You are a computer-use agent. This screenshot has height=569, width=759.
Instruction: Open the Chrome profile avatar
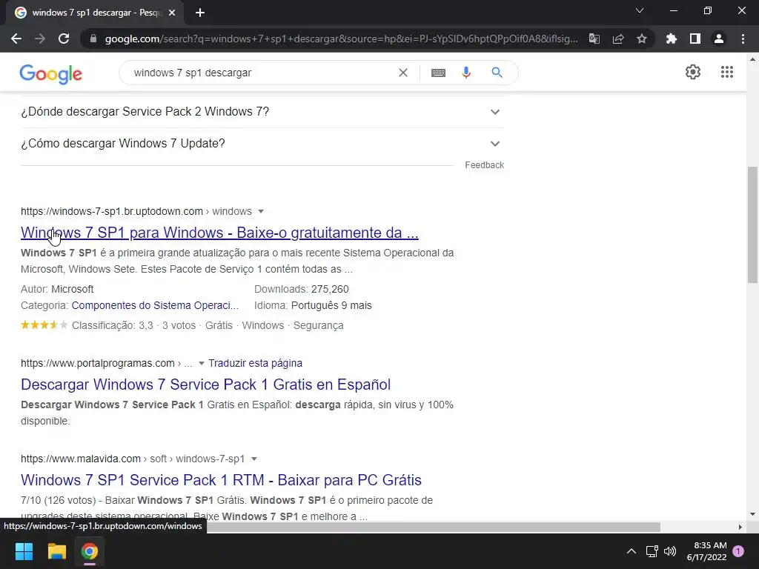point(719,39)
